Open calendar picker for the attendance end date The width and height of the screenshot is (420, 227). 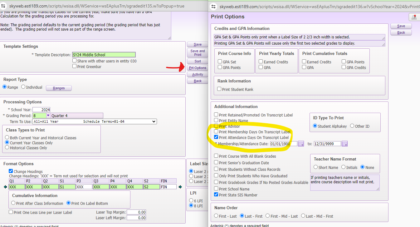[344, 144]
